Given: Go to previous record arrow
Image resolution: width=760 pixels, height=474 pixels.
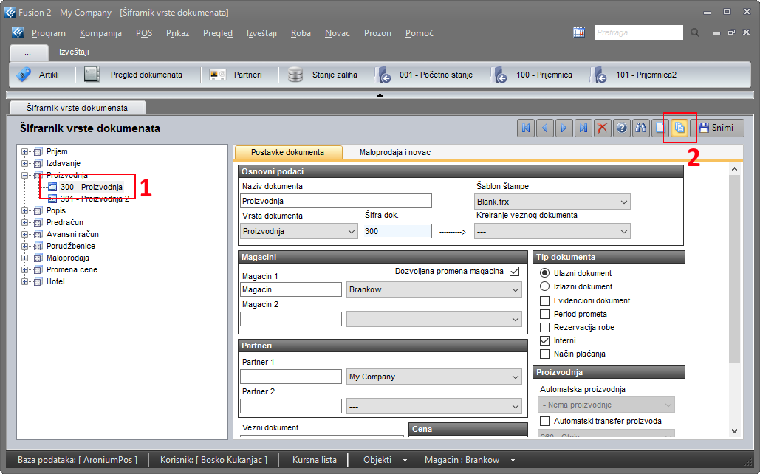Looking at the screenshot, I should point(545,128).
